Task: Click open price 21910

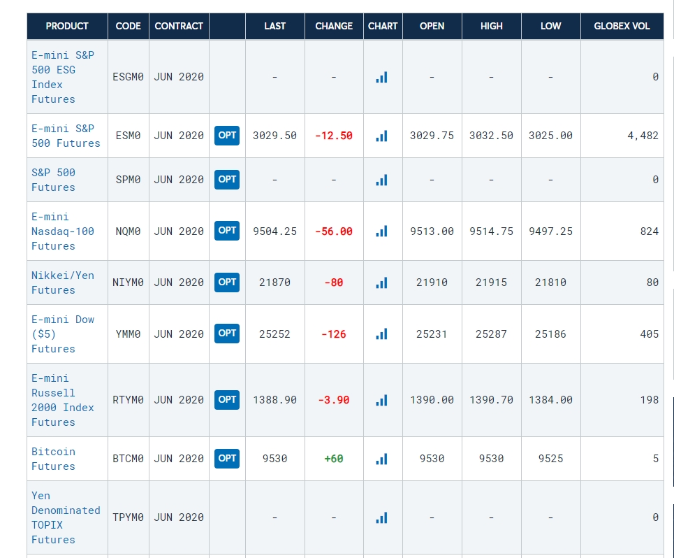Action: (432, 282)
